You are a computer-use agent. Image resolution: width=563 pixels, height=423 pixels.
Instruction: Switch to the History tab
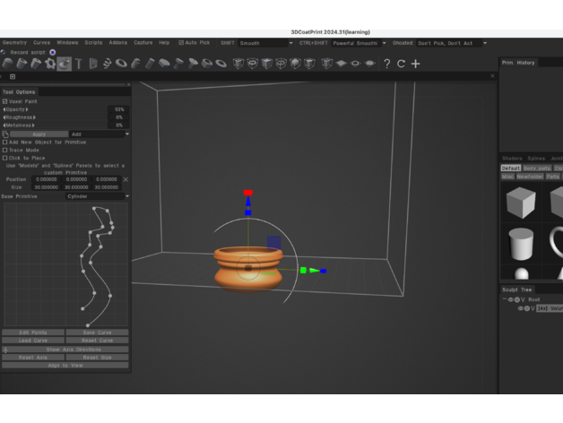(x=525, y=63)
